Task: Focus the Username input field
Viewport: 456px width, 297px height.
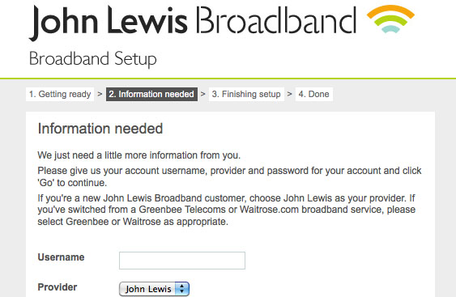Action: pos(182,261)
